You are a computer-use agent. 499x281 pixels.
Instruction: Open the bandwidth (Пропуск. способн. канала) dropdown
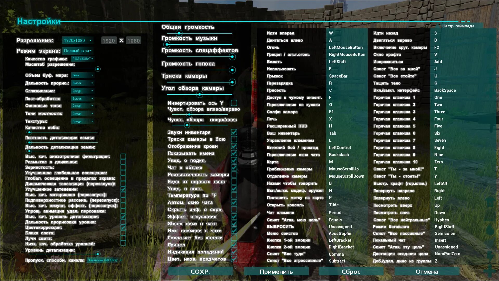click(105, 260)
